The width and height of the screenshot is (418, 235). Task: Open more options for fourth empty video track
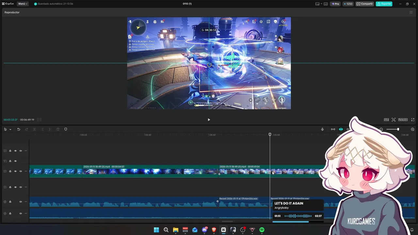click(x=26, y=187)
